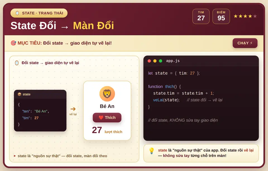Click the heart icon on Thích button
Screen dimensions: 268x171
[101, 118]
